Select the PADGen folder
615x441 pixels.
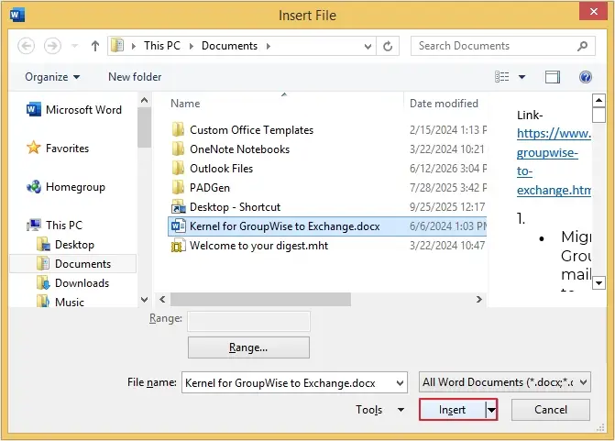pyautogui.click(x=327, y=188)
